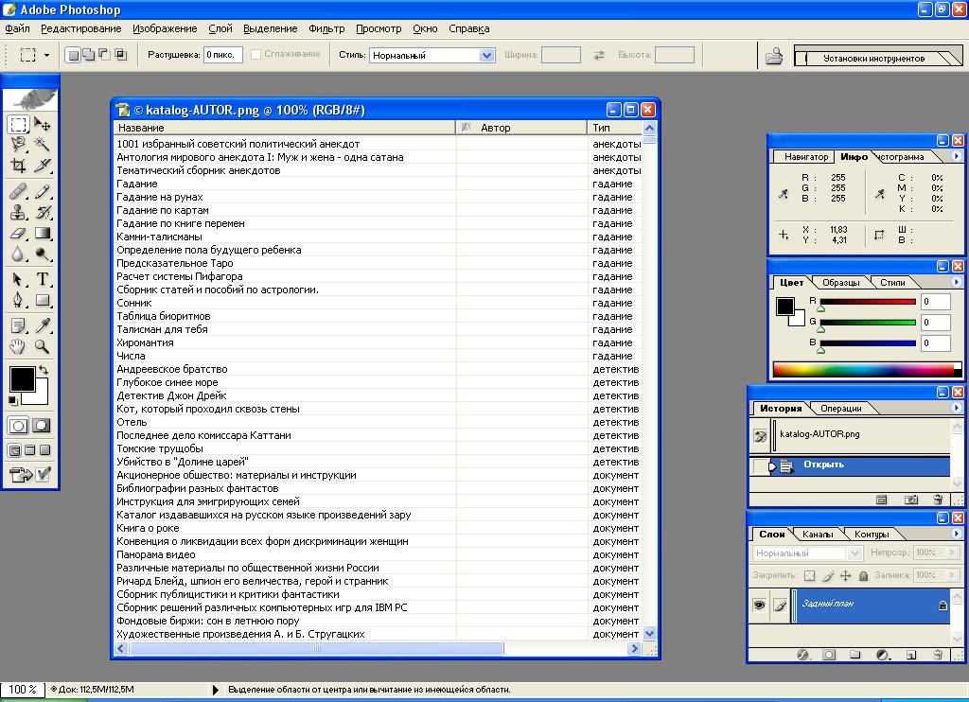Select the Brush tool
The height and width of the screenshot is (702, 969).
click(x=42, y=191)
